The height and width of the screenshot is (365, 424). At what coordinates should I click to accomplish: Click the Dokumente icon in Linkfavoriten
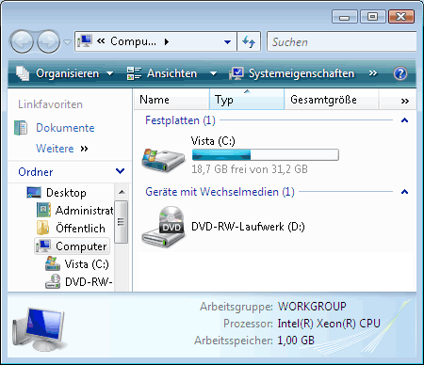tap(21, 128)
